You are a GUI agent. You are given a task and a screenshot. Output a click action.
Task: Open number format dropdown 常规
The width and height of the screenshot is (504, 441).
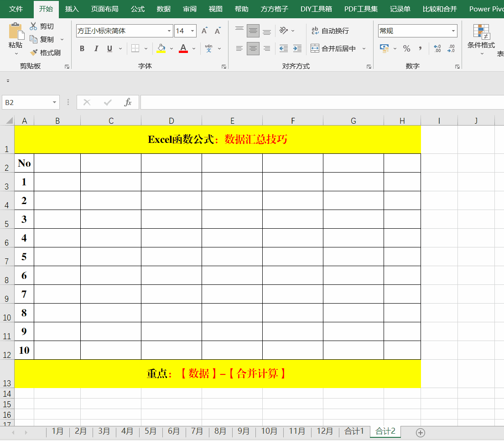453,31
